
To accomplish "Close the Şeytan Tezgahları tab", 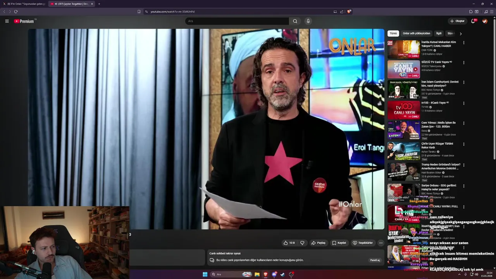I will 92,4.
